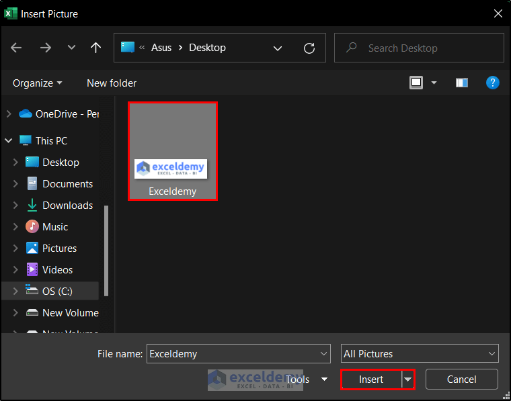Image resolution: width=511 pixels, height=401 pixels.
Task: Open the view options dropdown arrow
Action: point(434,83)
